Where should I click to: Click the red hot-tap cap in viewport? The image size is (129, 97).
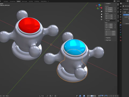pos(29,25)
